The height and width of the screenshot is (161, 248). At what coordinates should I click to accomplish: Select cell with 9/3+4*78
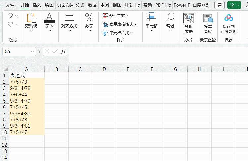[x=27, y=88]
